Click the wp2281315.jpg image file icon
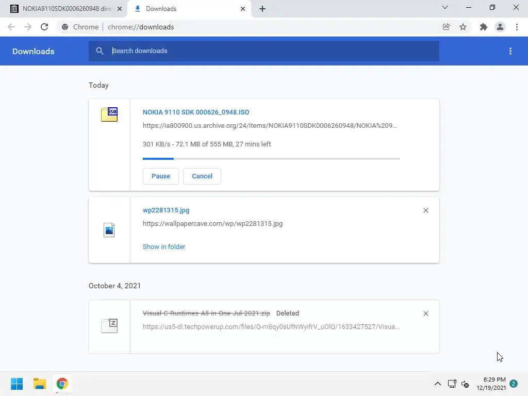This screenshot has width=528, height=396. click(x=109, y=230)
